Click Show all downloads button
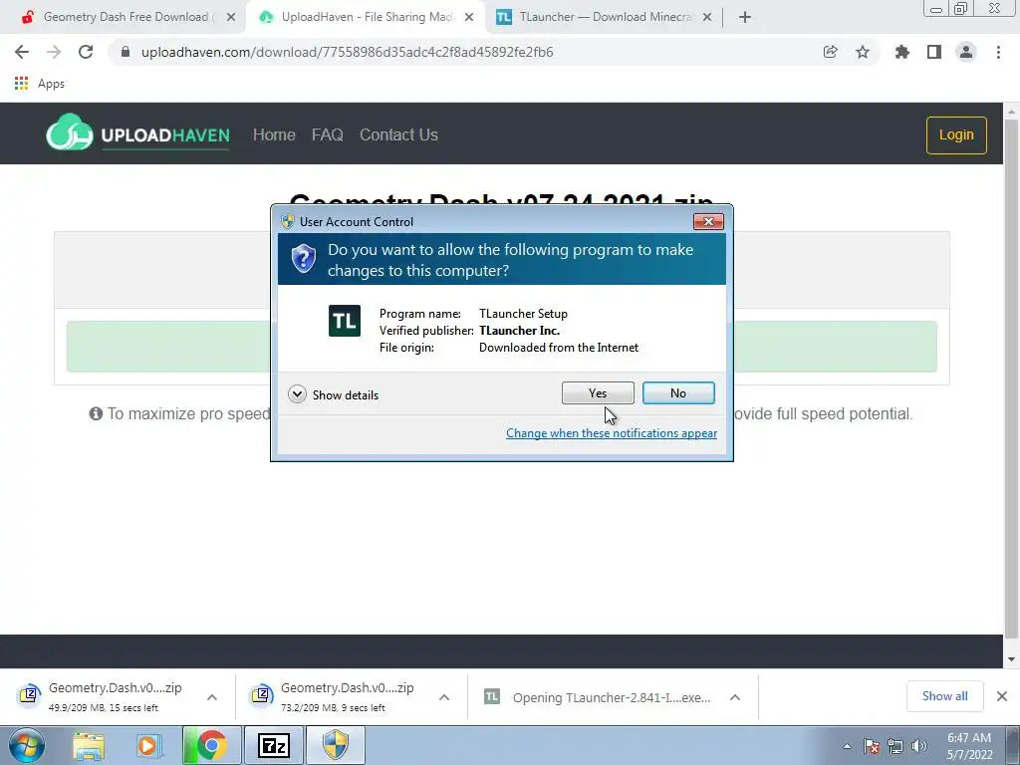1020x765 pixels. click(944, 696)
